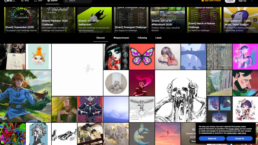Switch to the Discover tab
The height and width of the screenshot is (145, 258).
[x=101, y=38]
